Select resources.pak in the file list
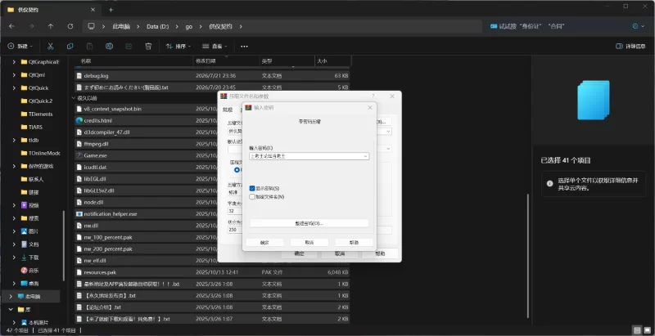 212,272
